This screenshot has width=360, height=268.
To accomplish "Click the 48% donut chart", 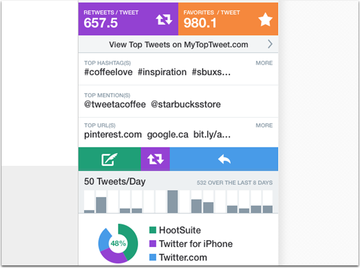I will pos(118,244).
